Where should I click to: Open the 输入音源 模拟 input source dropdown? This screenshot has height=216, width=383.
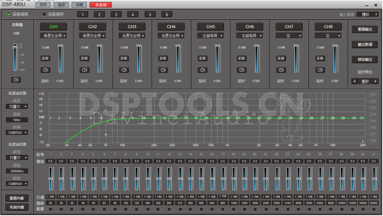(x=368, y=14)
